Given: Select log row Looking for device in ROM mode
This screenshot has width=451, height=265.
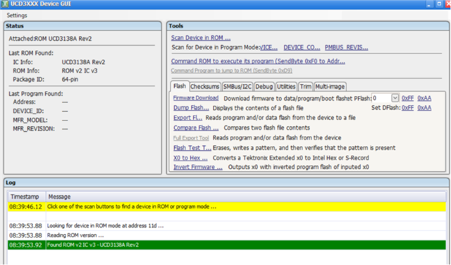Looking at the screenshot, I should click(227, 226).
